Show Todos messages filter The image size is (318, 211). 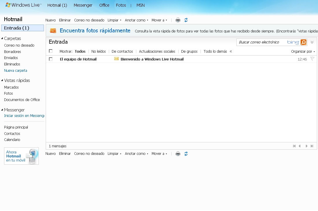(80, 52)
